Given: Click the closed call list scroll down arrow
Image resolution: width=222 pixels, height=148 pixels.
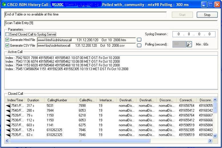Looking at the screenshot, I should 215,136.
